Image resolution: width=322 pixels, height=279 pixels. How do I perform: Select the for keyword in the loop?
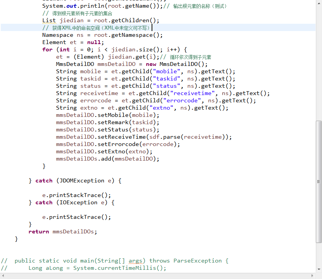pos(47,49)
